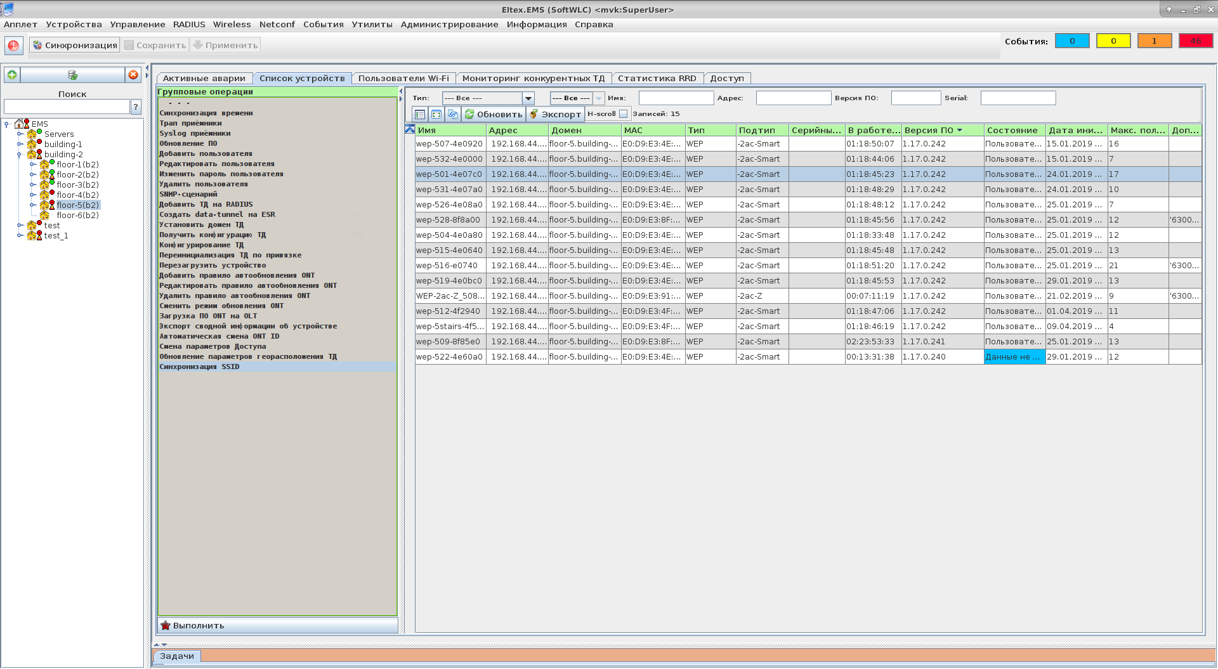The image size is (1218, 669).
Task: Click the Выполнить execute button
Action: click(x=278, y=625)
